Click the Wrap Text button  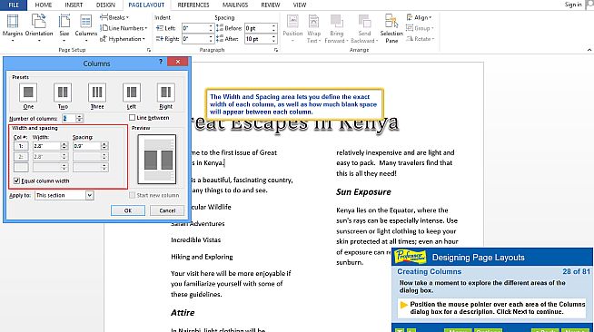click(313, 28)
